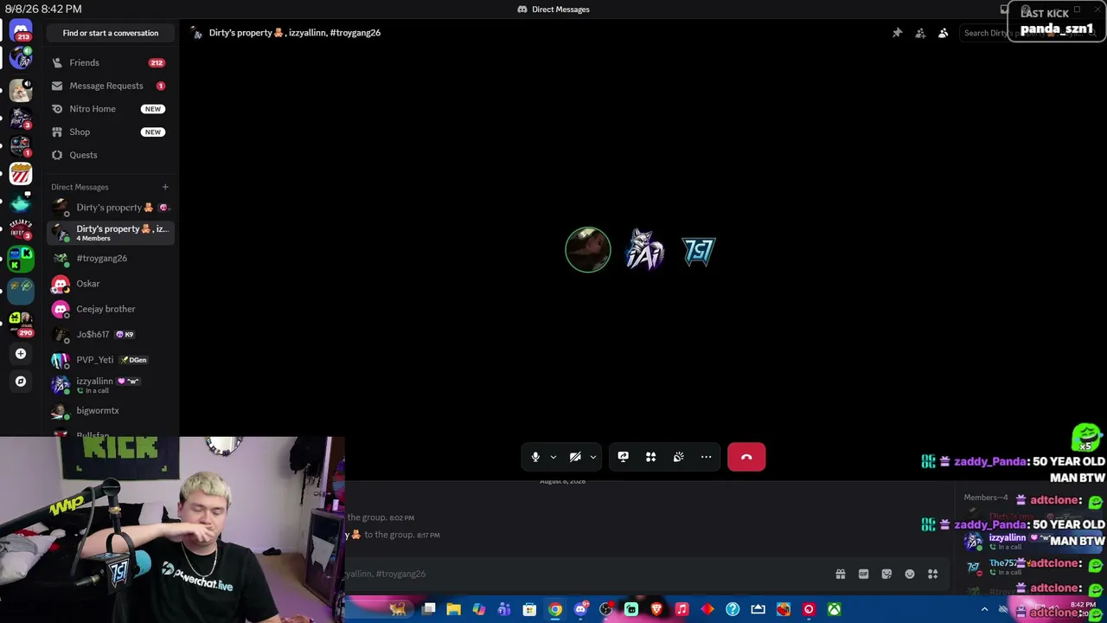Mute the microphone in call controls
The width and height of the screenshot is (1107, 623).
click(x=535, y=457)
